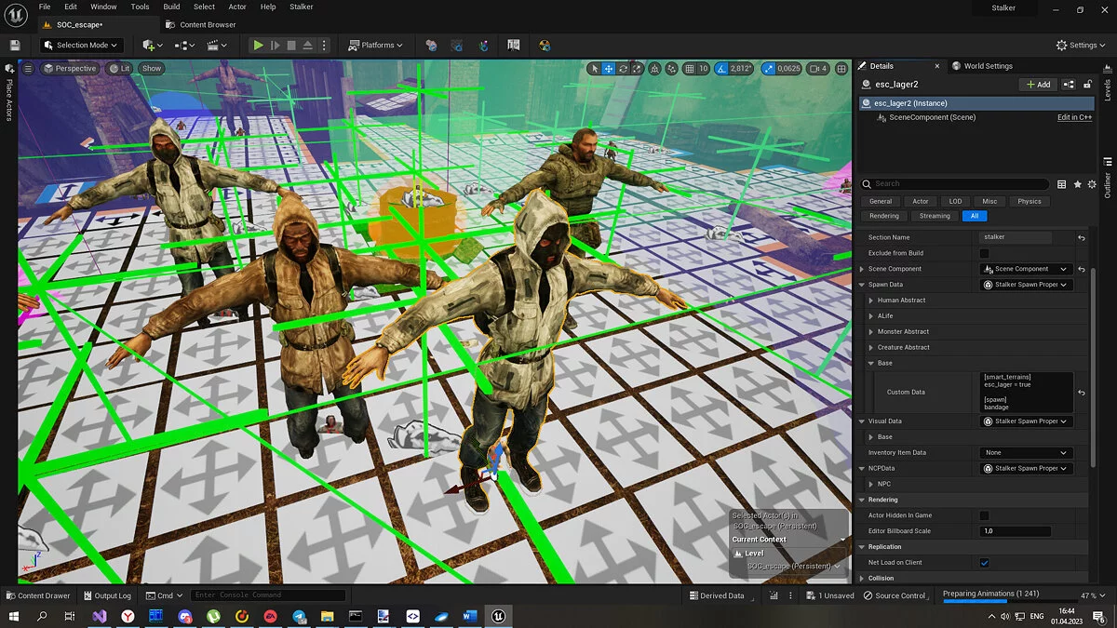
Task: Open the quick add content cube icon
Action: tap(149, 45)
